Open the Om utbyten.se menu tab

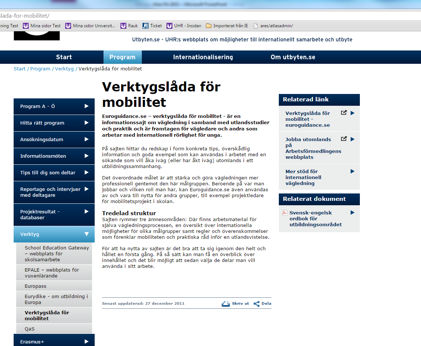(x=293, y=57)
